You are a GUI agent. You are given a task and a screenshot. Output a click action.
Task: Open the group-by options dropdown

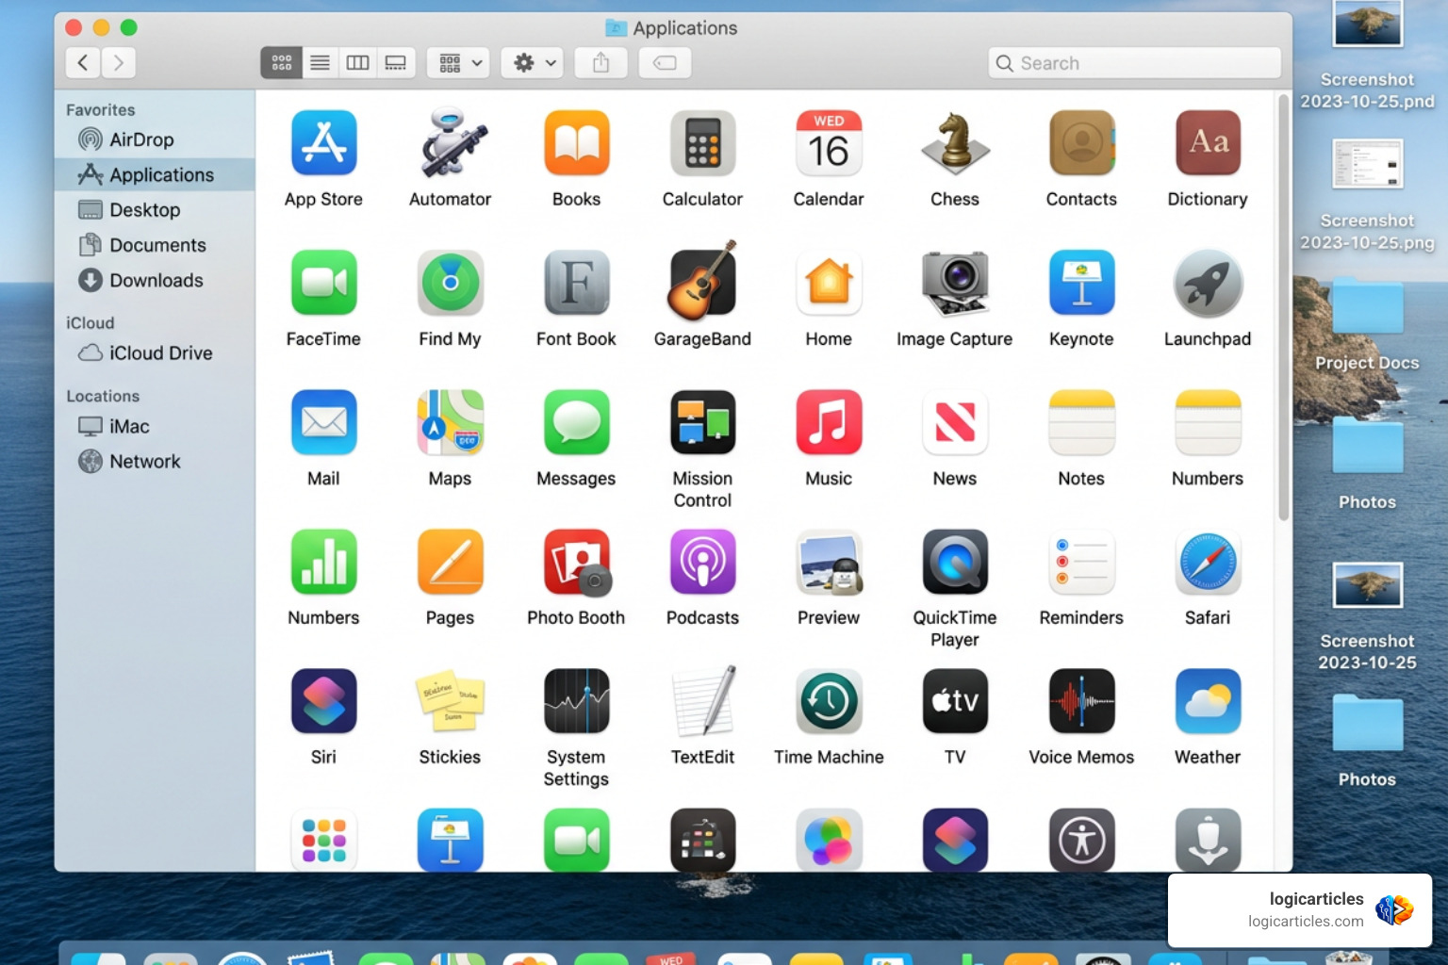(458, 63)
